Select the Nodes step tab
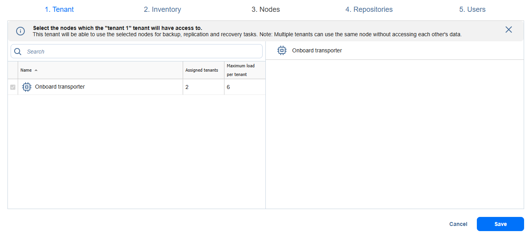530x237 pixels. point(265,9)
